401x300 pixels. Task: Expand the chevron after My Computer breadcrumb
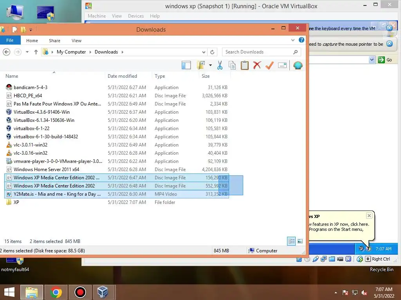(x=90, y=52)
